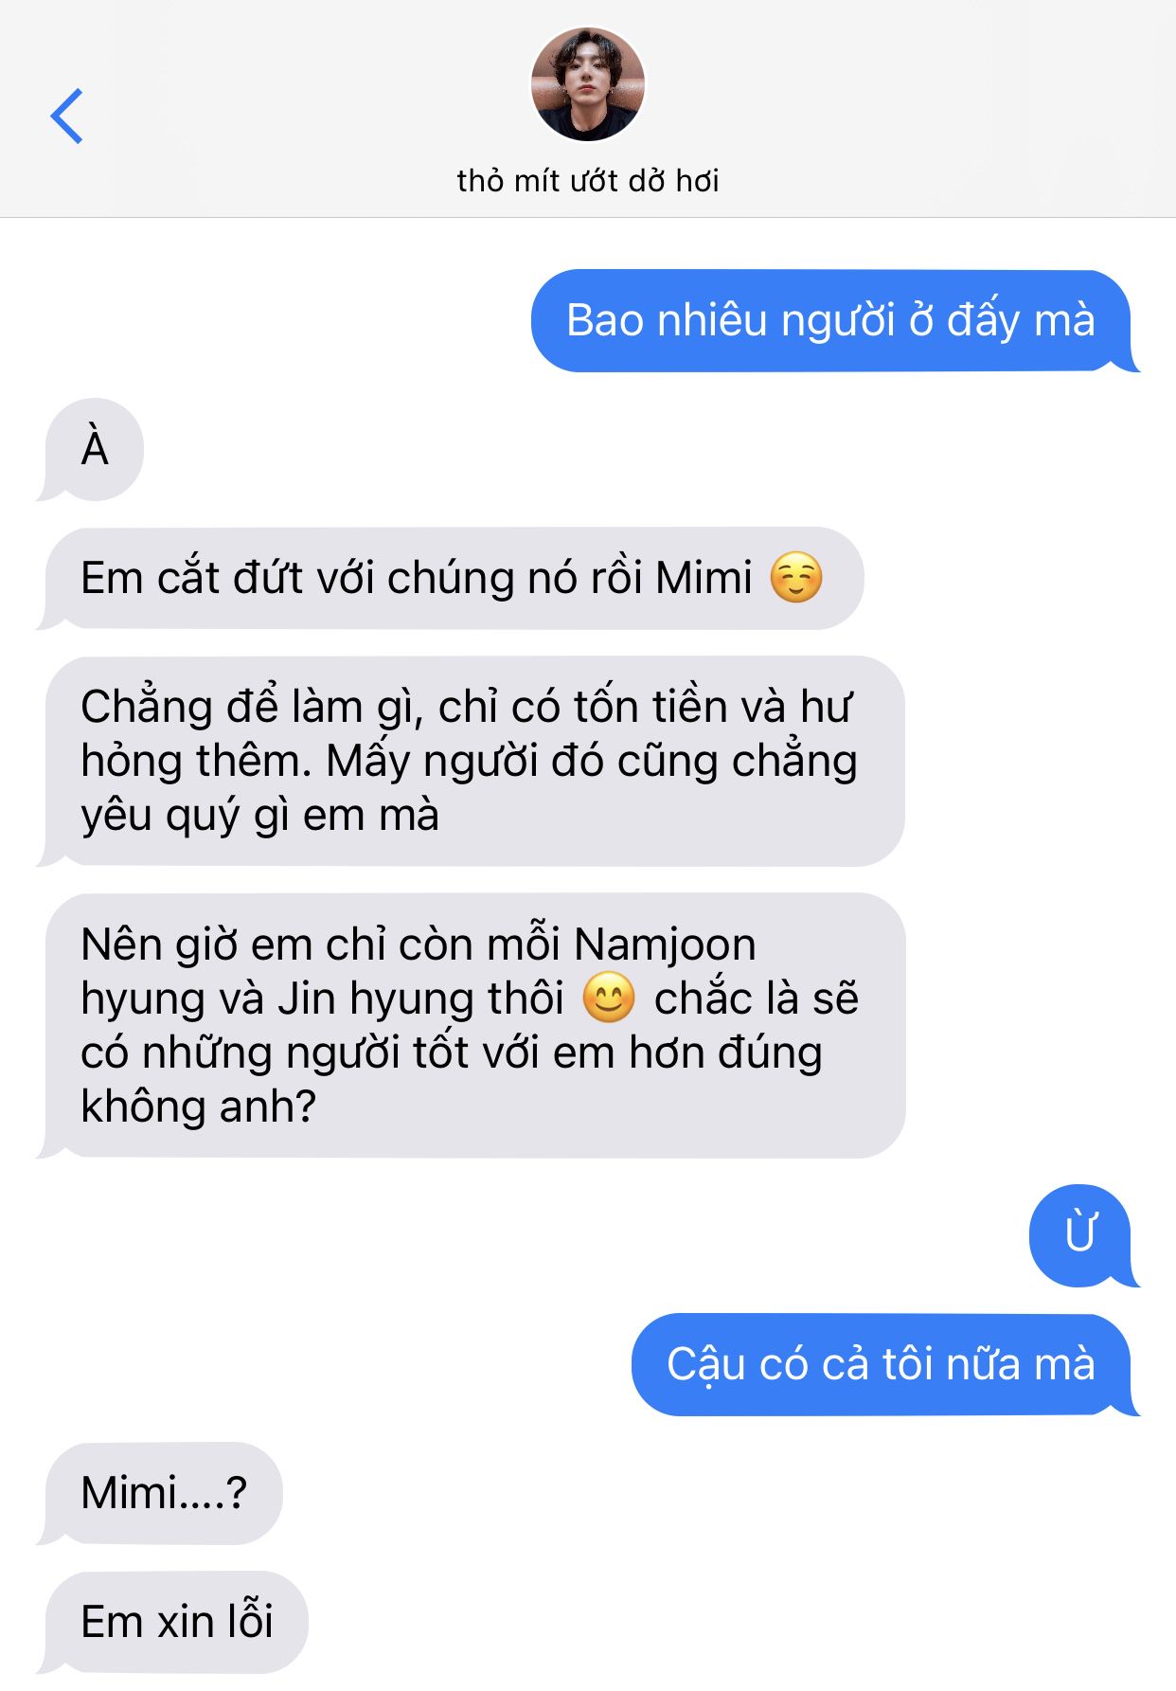This screenshot has height=1691, width=1176.
Task: Open the contact profile picture
Action: (588, 84)
